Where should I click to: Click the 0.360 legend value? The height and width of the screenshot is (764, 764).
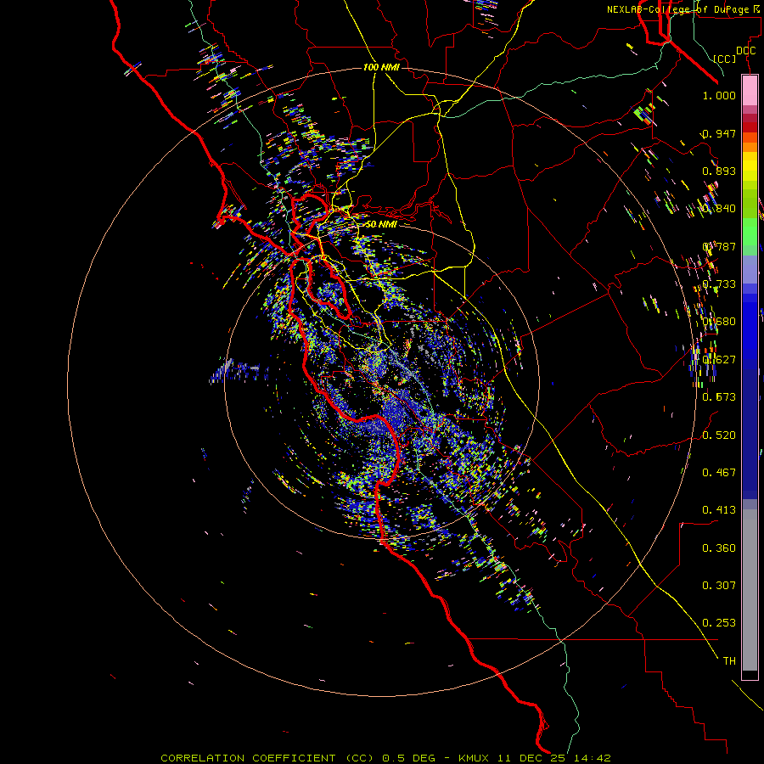(x=719, y=548)
